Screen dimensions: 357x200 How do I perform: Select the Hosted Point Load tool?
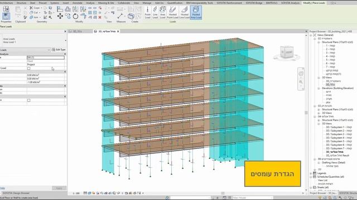click(172, 12)
